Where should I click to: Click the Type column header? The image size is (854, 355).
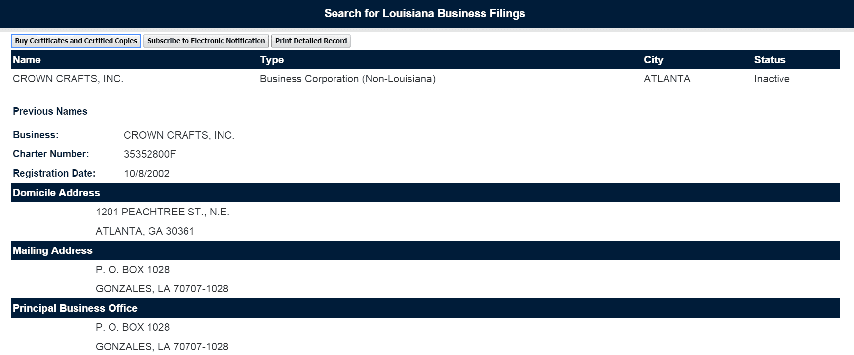point(272,60)
